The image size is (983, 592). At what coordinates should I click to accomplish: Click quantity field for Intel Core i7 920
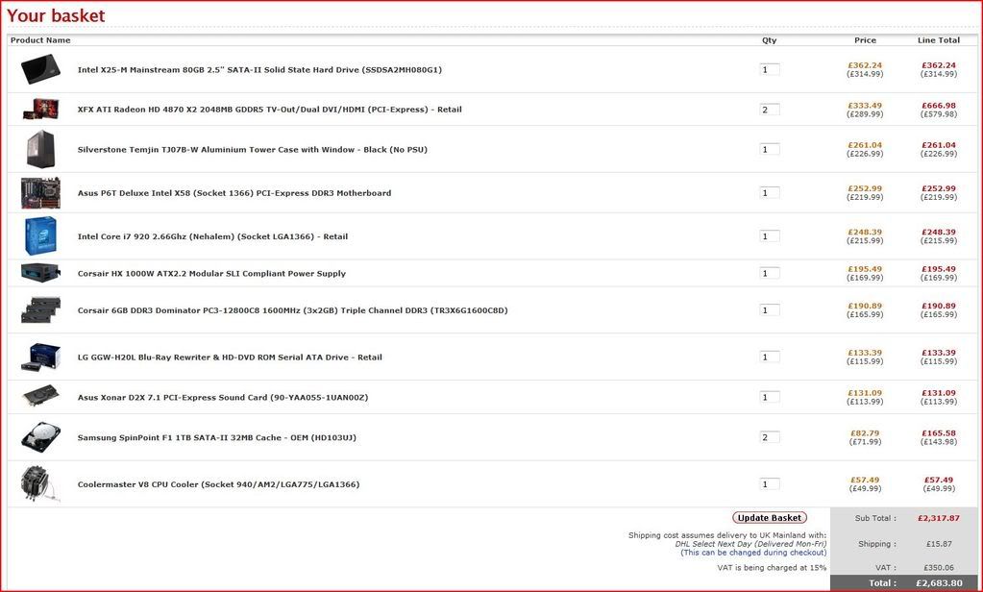coord(770,236)
